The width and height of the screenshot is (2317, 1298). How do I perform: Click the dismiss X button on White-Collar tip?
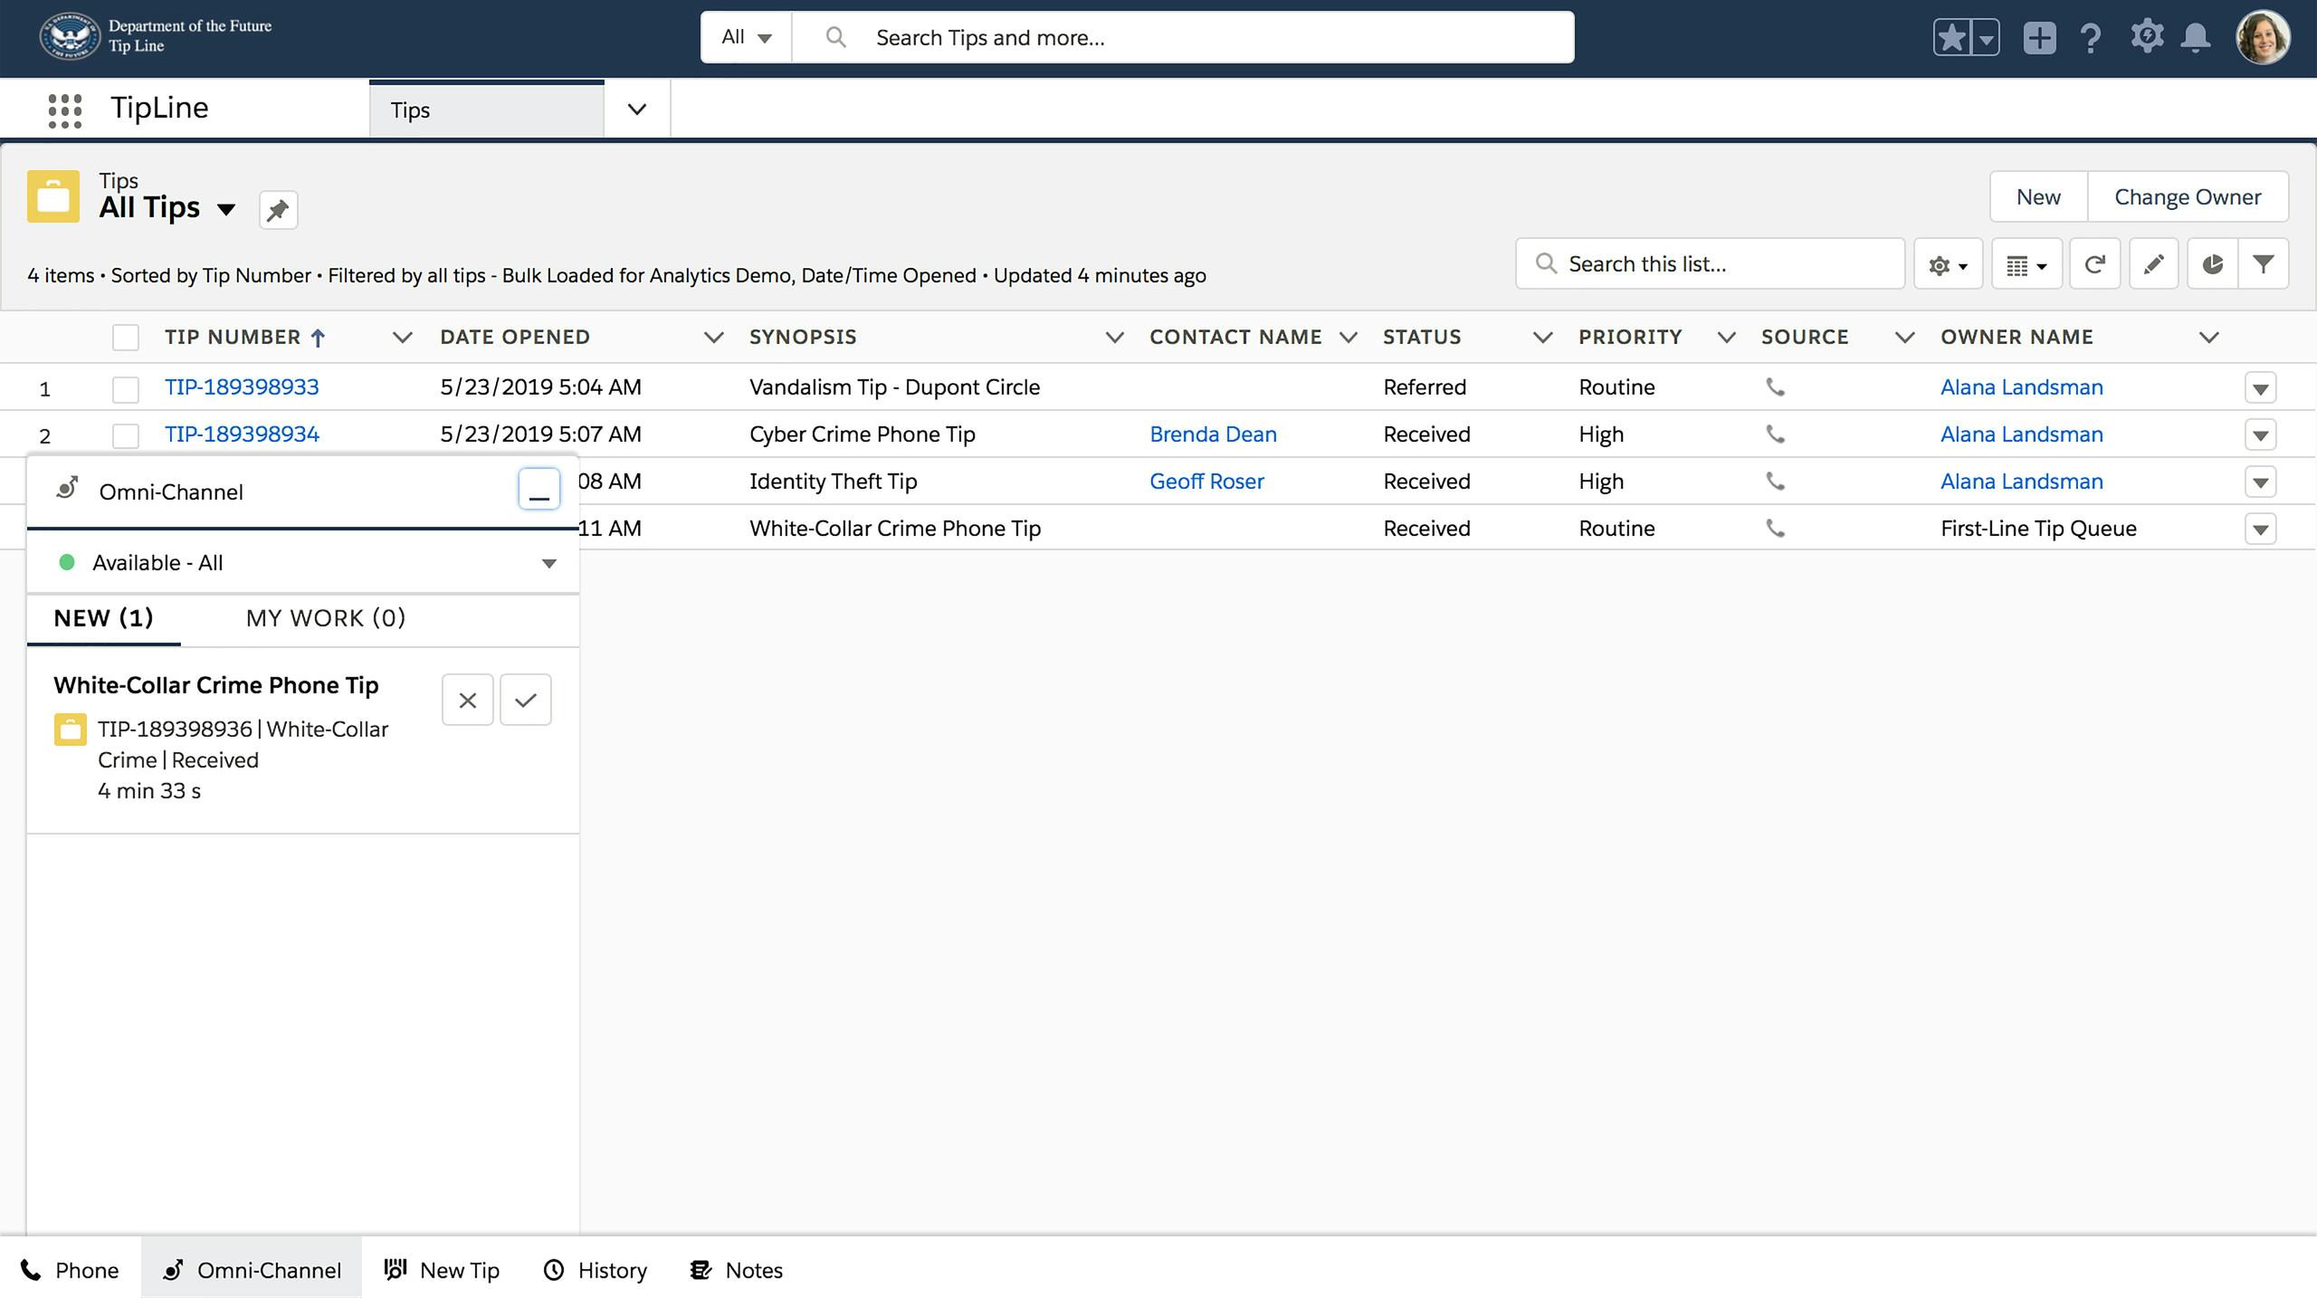click(x=468, y=700)
